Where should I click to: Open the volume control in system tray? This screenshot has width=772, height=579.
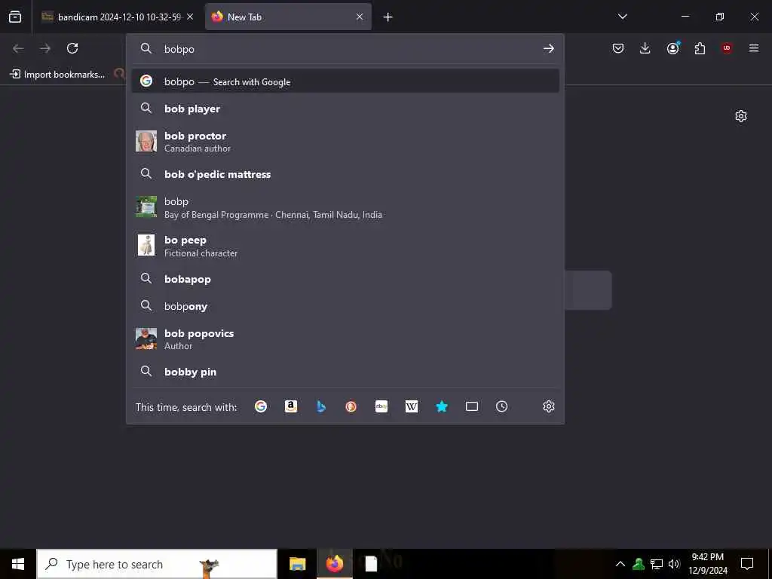click(674, 564)
